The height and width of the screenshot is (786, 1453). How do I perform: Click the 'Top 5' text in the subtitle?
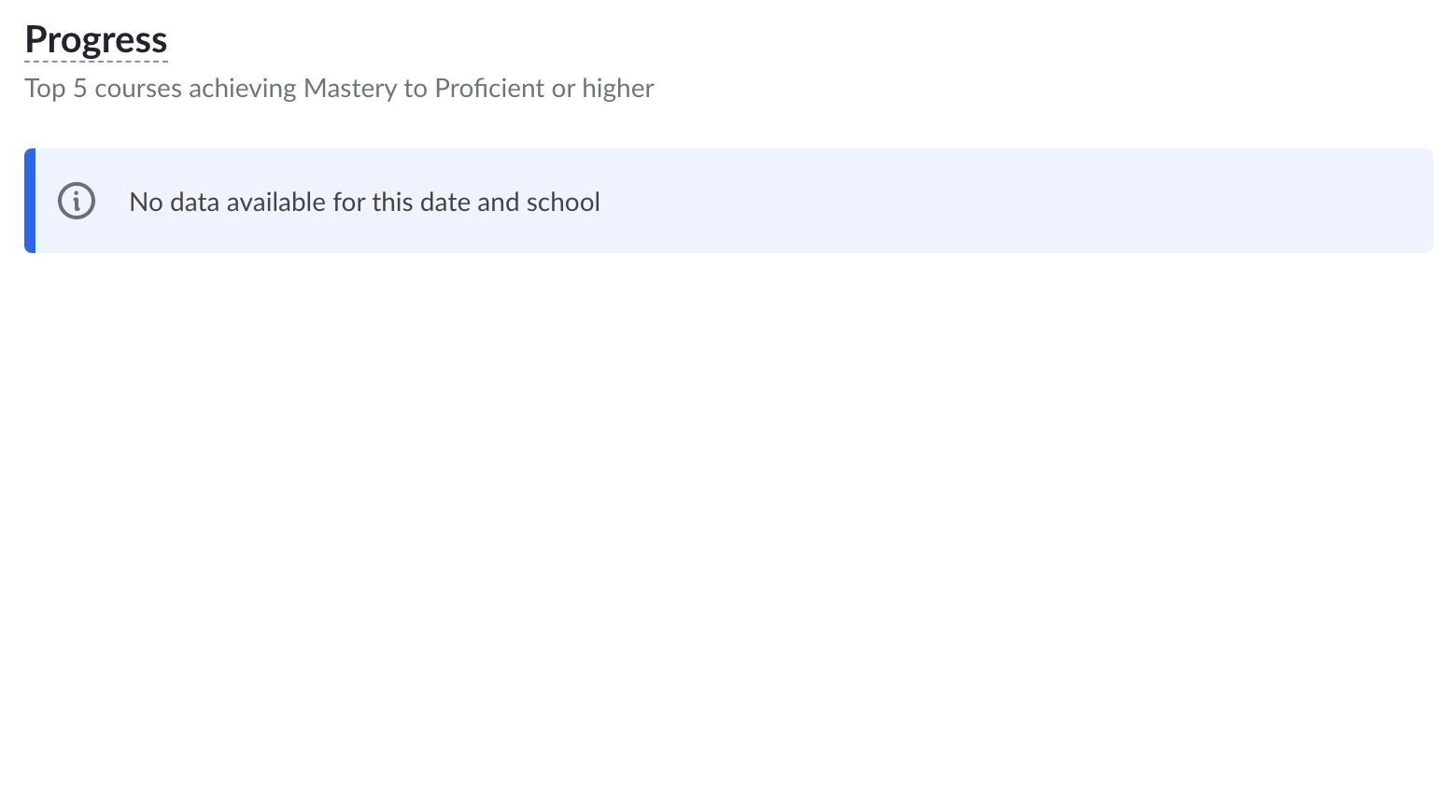[56, 88]
